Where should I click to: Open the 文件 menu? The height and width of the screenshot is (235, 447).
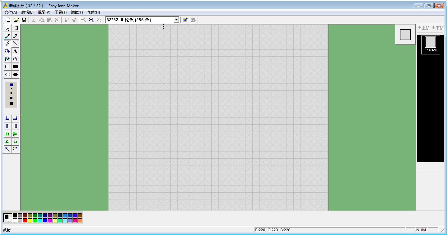10,12
